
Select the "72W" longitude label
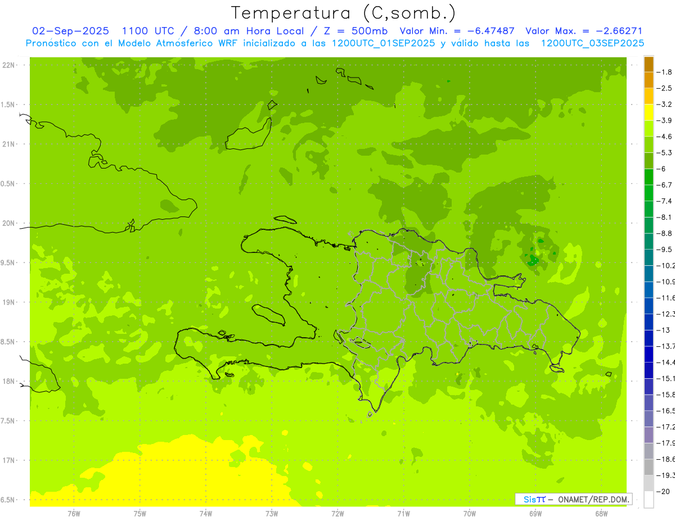[337, 514]
